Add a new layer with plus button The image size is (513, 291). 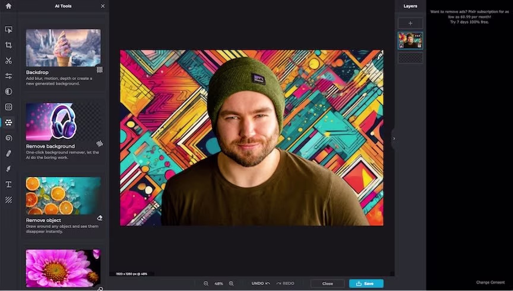[410, 23]
